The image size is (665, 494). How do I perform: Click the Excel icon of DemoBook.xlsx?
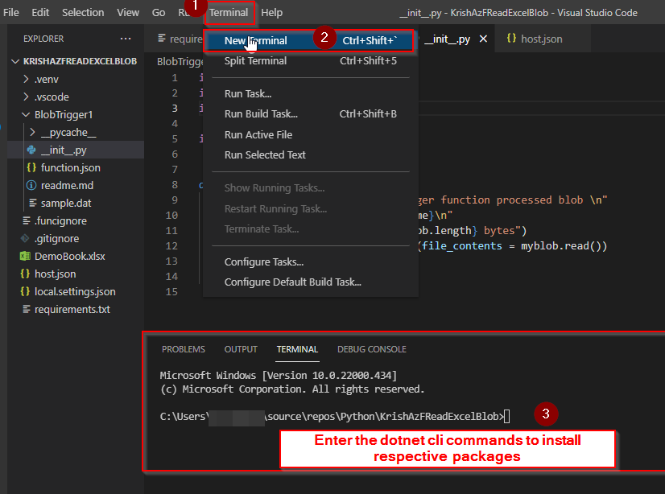click(25, 257)
